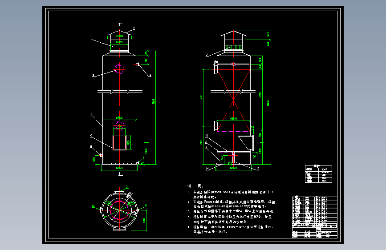Click the 3700 dimension in right section view
The height and width of the screenshot is (250, 386).
pyautogui.click(x=260, y=95)
